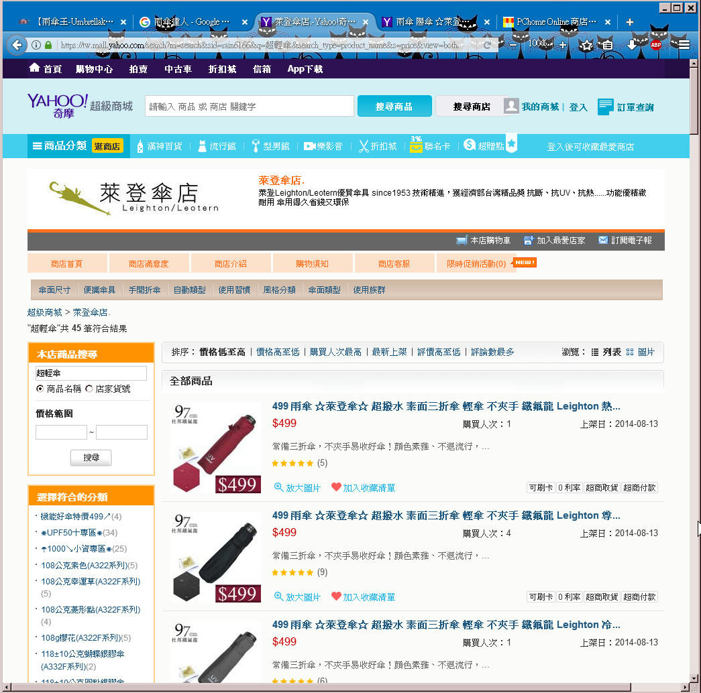Click 放大圖片 magnifier for first product
Screen dimensions: 701x693
278,487
